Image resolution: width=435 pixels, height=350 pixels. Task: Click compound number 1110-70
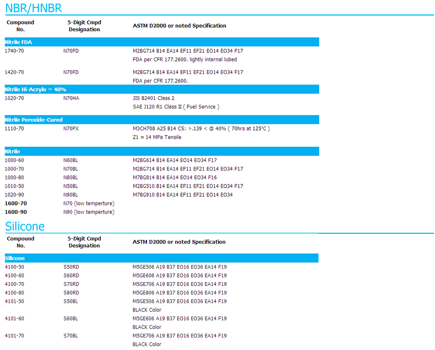tap(14, 128)
